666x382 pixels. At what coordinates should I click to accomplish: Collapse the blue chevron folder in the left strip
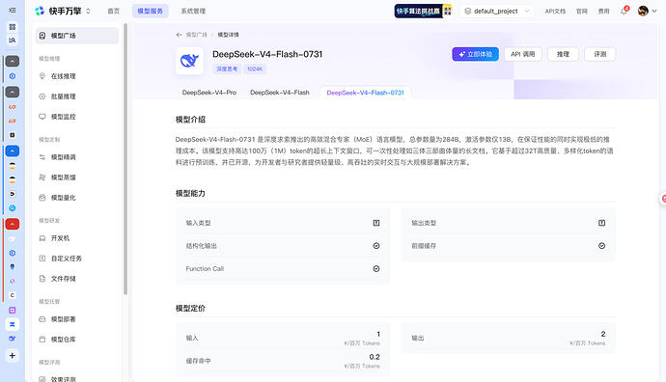coord(13,151)
